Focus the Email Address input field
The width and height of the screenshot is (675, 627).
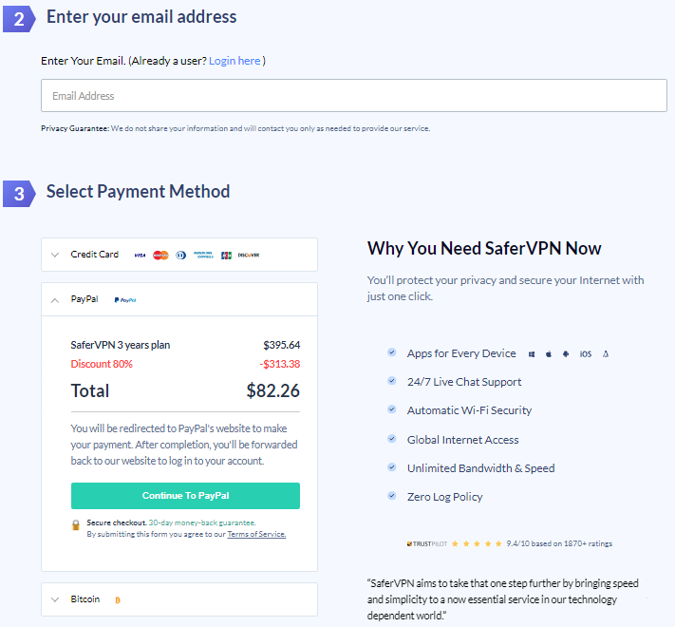(x=354, y=96)
